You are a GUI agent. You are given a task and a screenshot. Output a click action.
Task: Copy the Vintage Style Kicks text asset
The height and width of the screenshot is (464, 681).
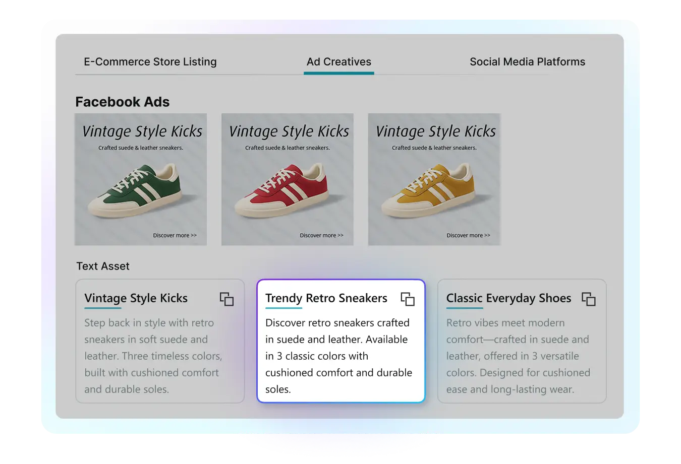point(226,299)
